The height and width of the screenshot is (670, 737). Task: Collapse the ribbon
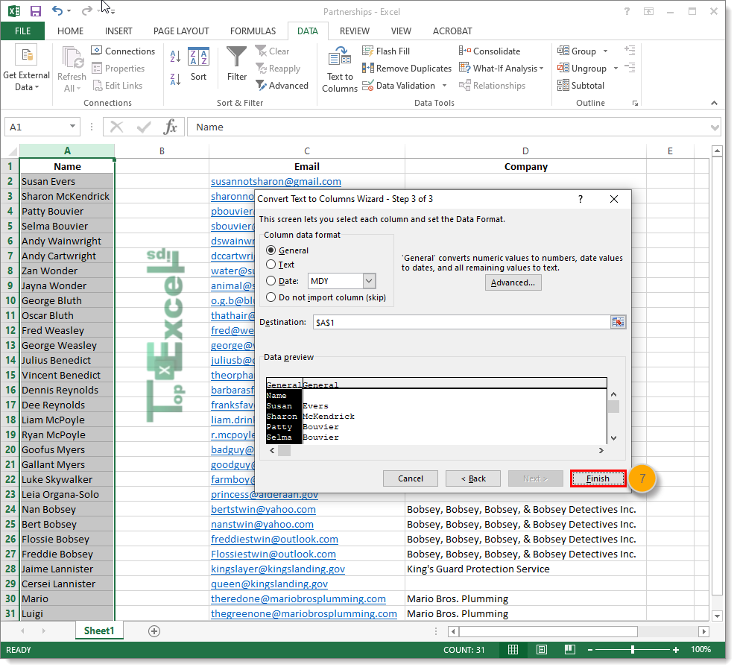point(715,103)
